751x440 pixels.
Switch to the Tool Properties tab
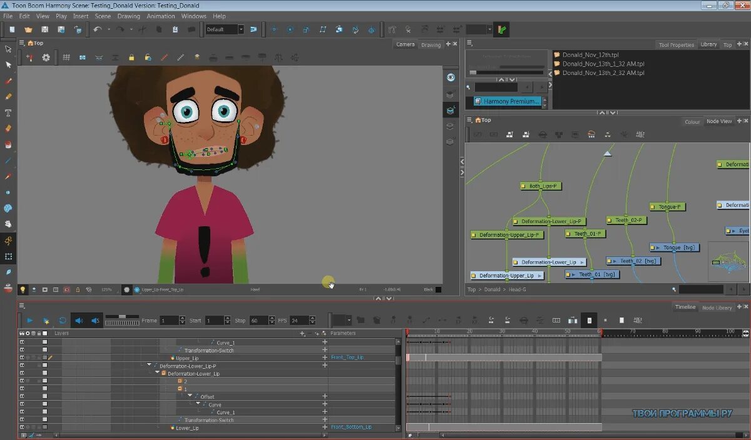pos(677,44)
